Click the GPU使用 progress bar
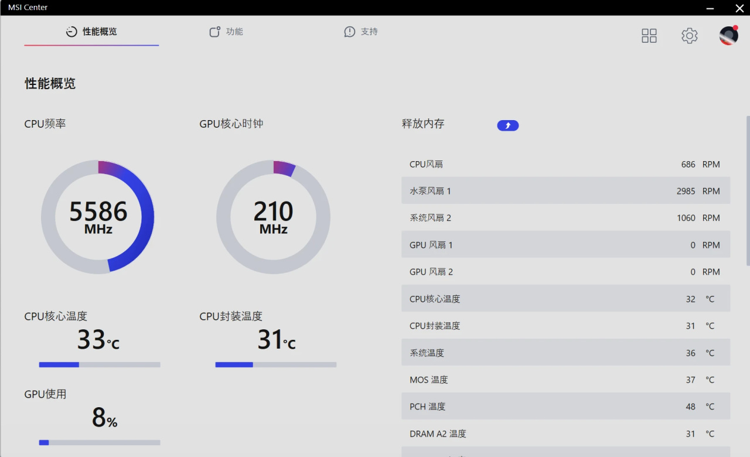Image resolution: width=750 pixels, height=457 pixels. [100, 442]
